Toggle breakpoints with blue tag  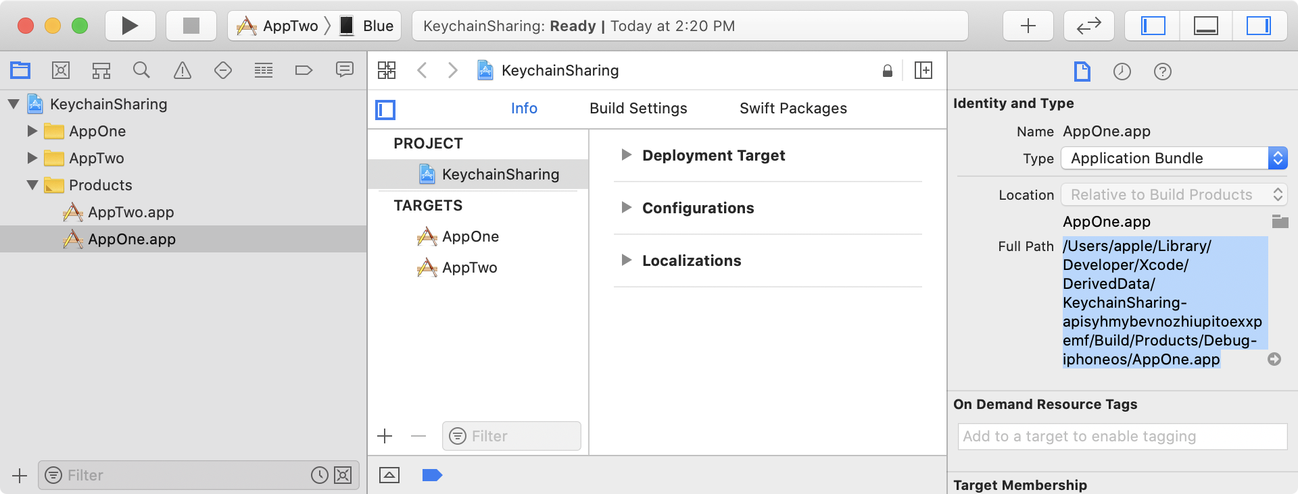tap(432, 475)
